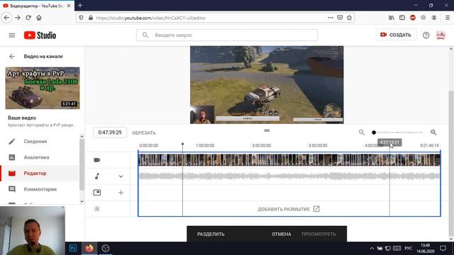Click the audio waveform track
The width and height of the screenshot is (454, 255).
click(289, 176)
